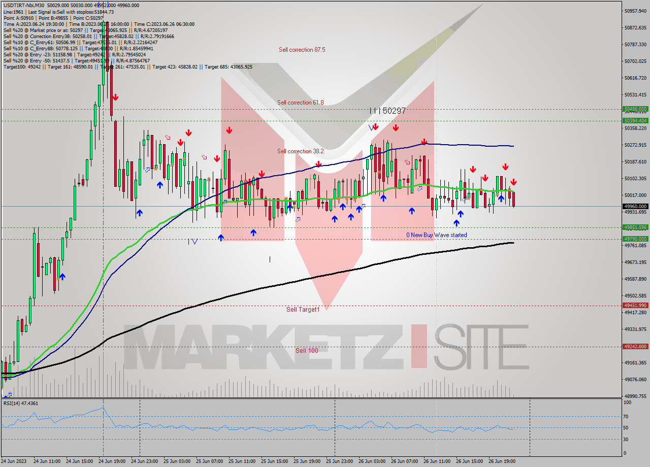Click the '24 Jun 11:00' time axis label
This screenshot has width=650, height=467.
(46, 461)
